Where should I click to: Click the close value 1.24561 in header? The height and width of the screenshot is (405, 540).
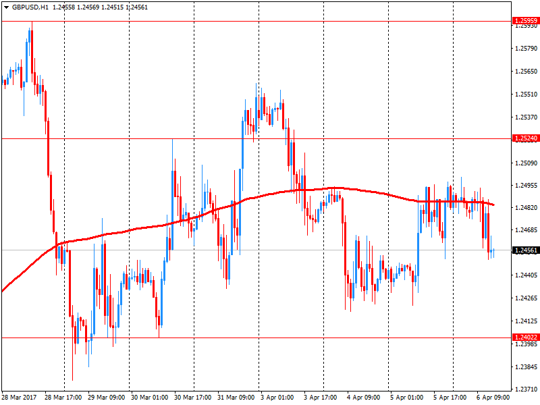tap(137, 7)
